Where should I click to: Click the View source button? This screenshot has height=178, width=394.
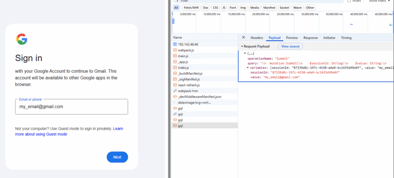pos(290,46)
